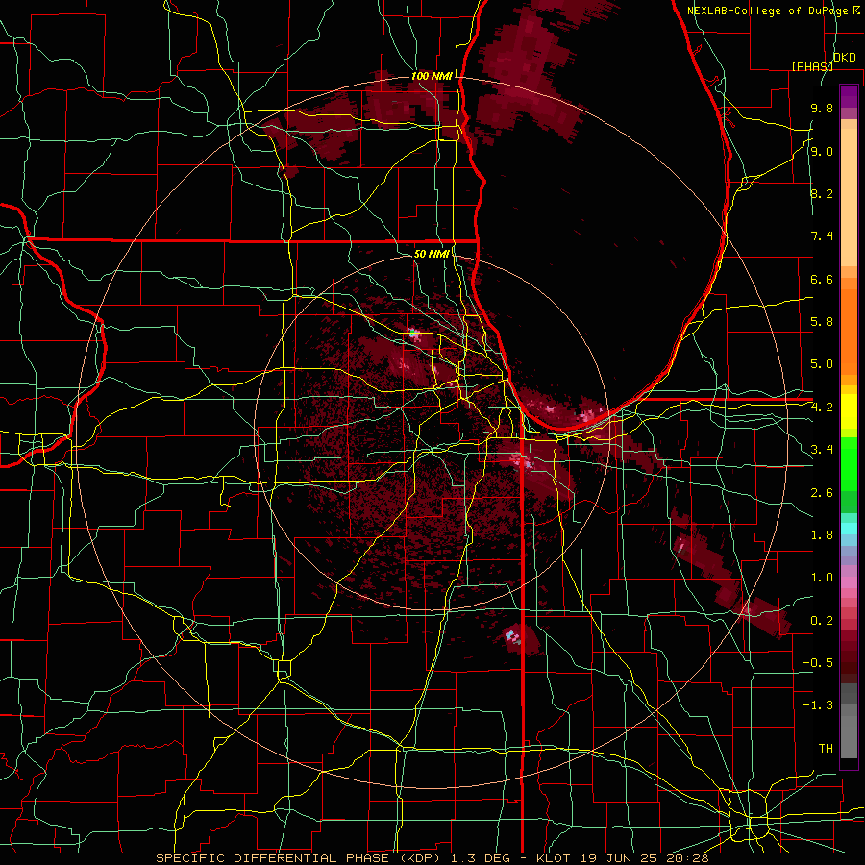Click the 6.6 value on the scale
The image size is (865, 865).
pos(822,279)
